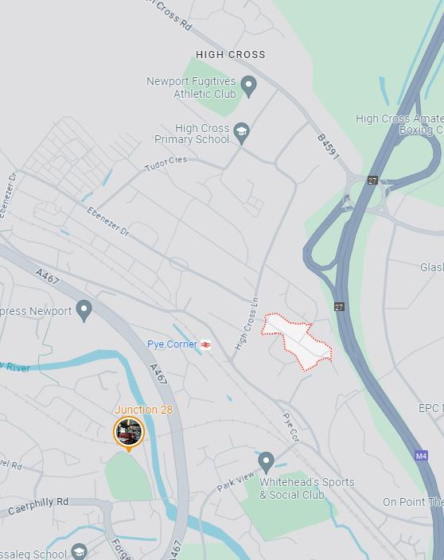Screen dimensions: 444x560
Task: Click the M4 motorway shield badge
Action: [421, 456]
